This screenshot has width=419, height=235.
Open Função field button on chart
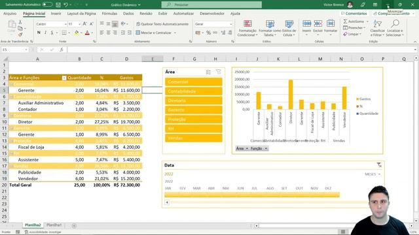(259, 148)
